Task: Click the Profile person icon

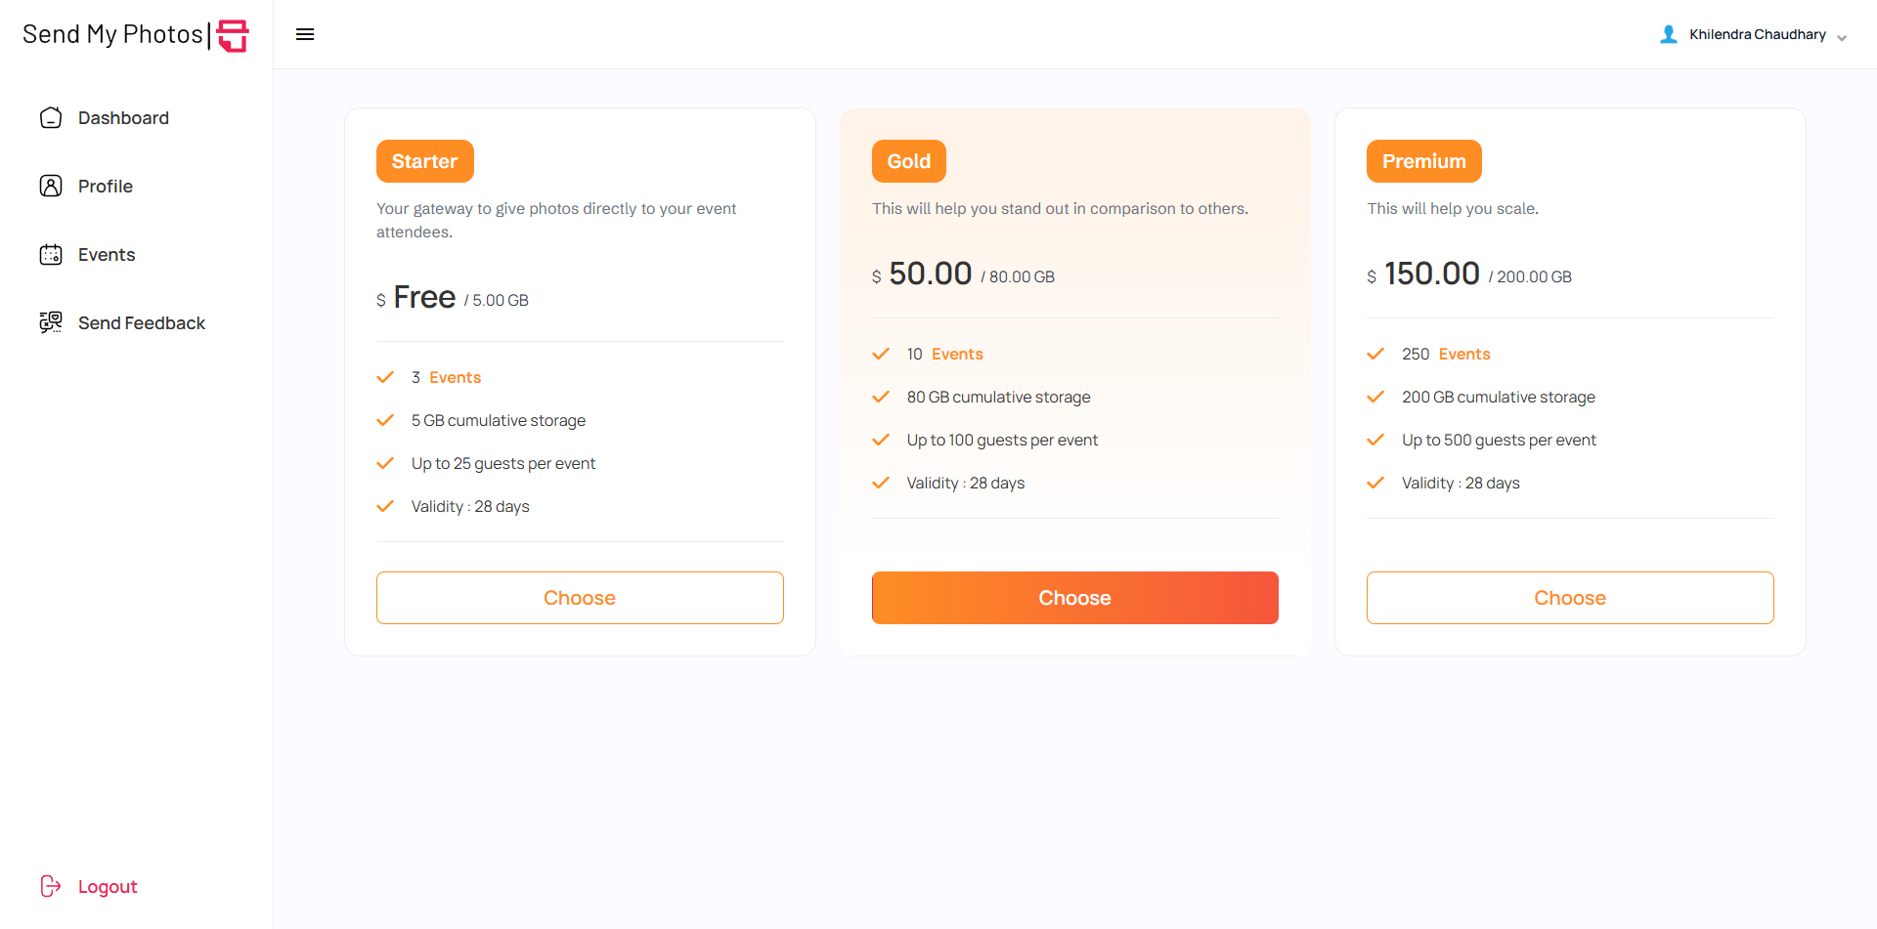Action: click(x=51, y=186)
